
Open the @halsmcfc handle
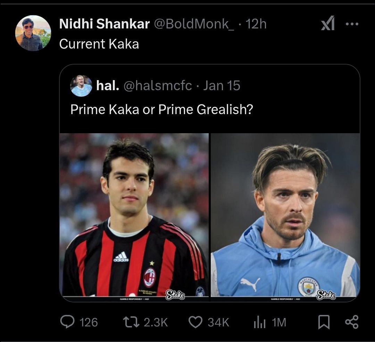158,86
